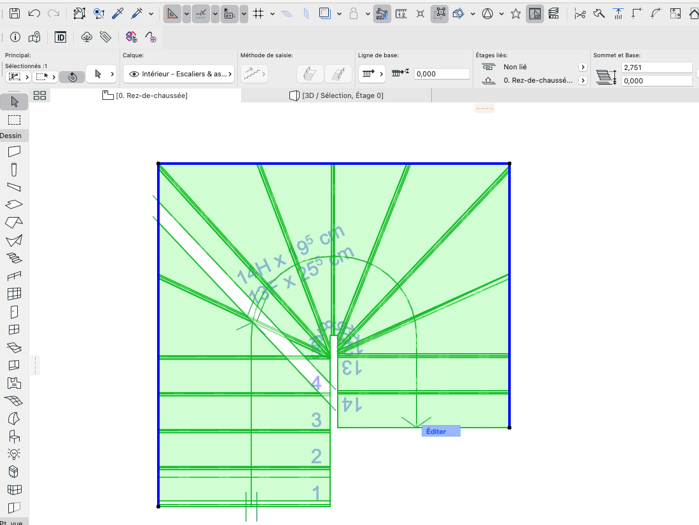Toggle the magnetic selection button under Principal

click(x=72, y=77)
